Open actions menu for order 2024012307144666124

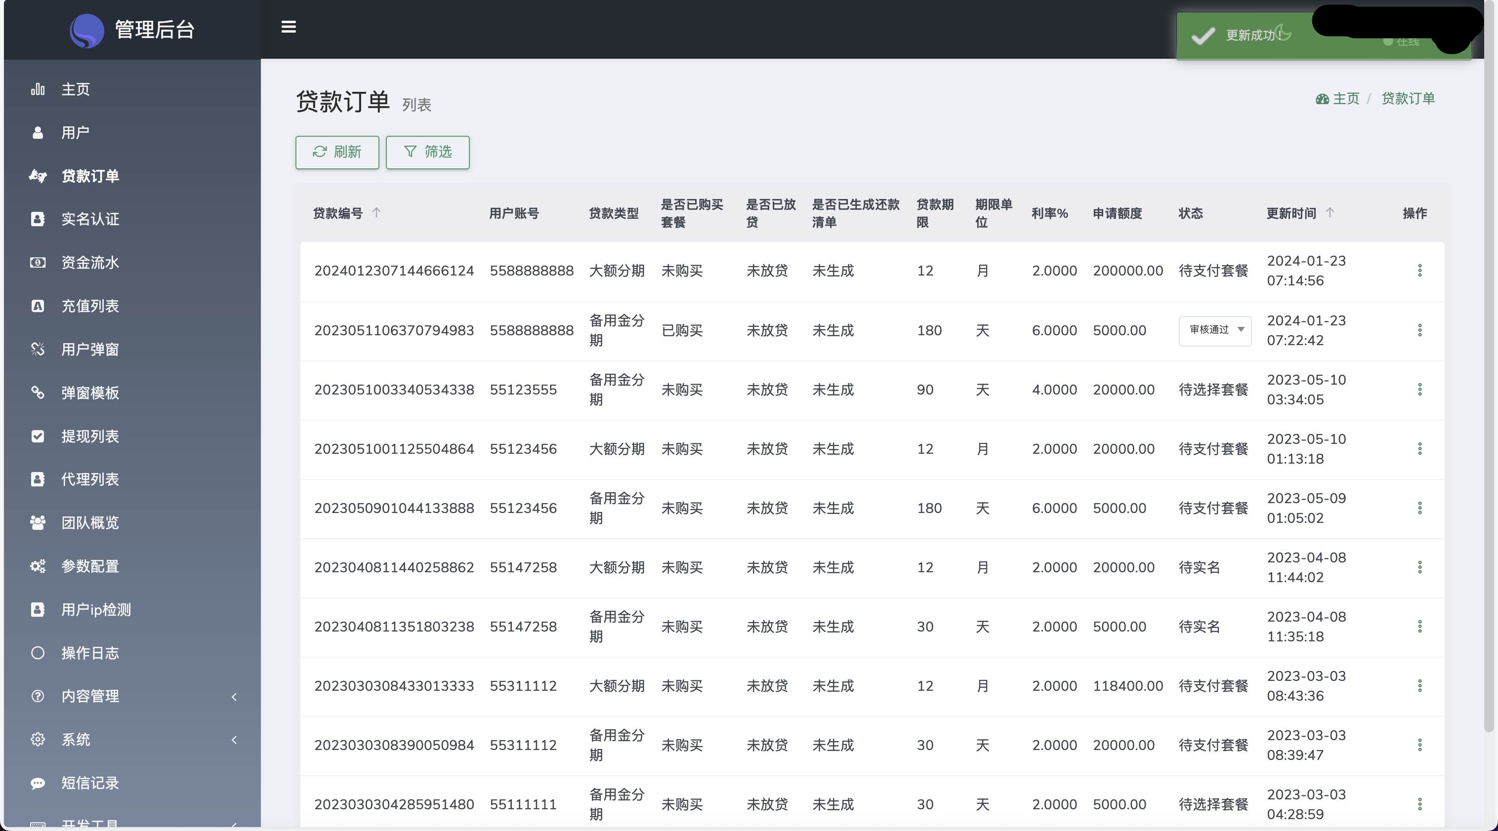(x=1419, y=270)
